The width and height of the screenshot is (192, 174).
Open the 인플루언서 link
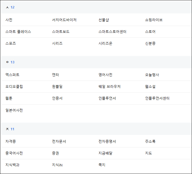(107, 98)
